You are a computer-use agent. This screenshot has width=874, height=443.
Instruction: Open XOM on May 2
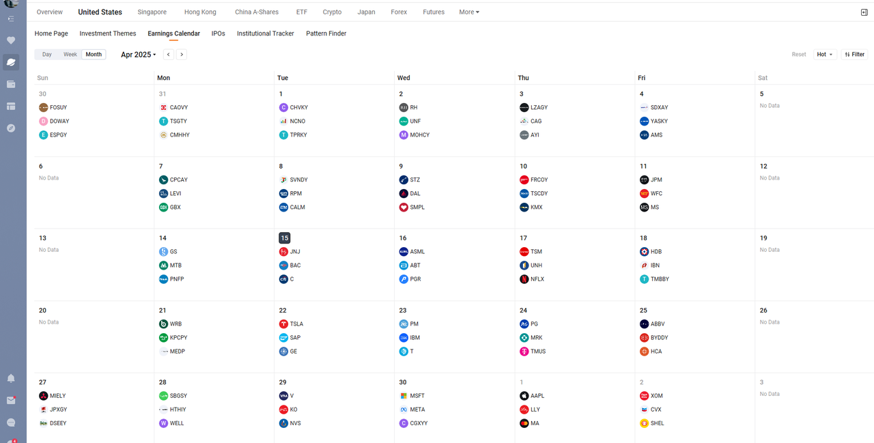[651, 396]
